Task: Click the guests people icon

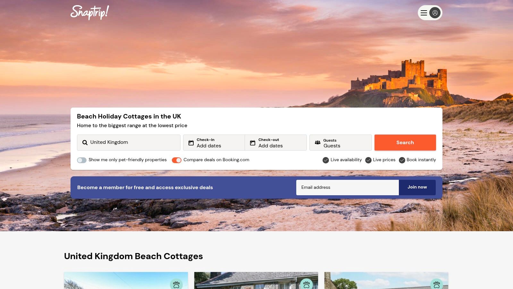Action: 317,143
